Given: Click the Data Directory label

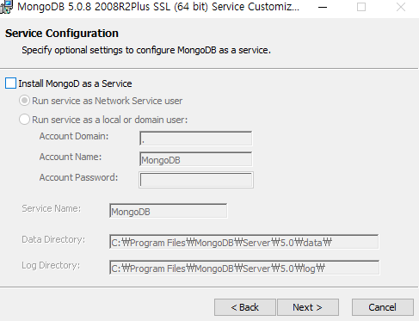Looking at the screenshot, I should (53, 239).
